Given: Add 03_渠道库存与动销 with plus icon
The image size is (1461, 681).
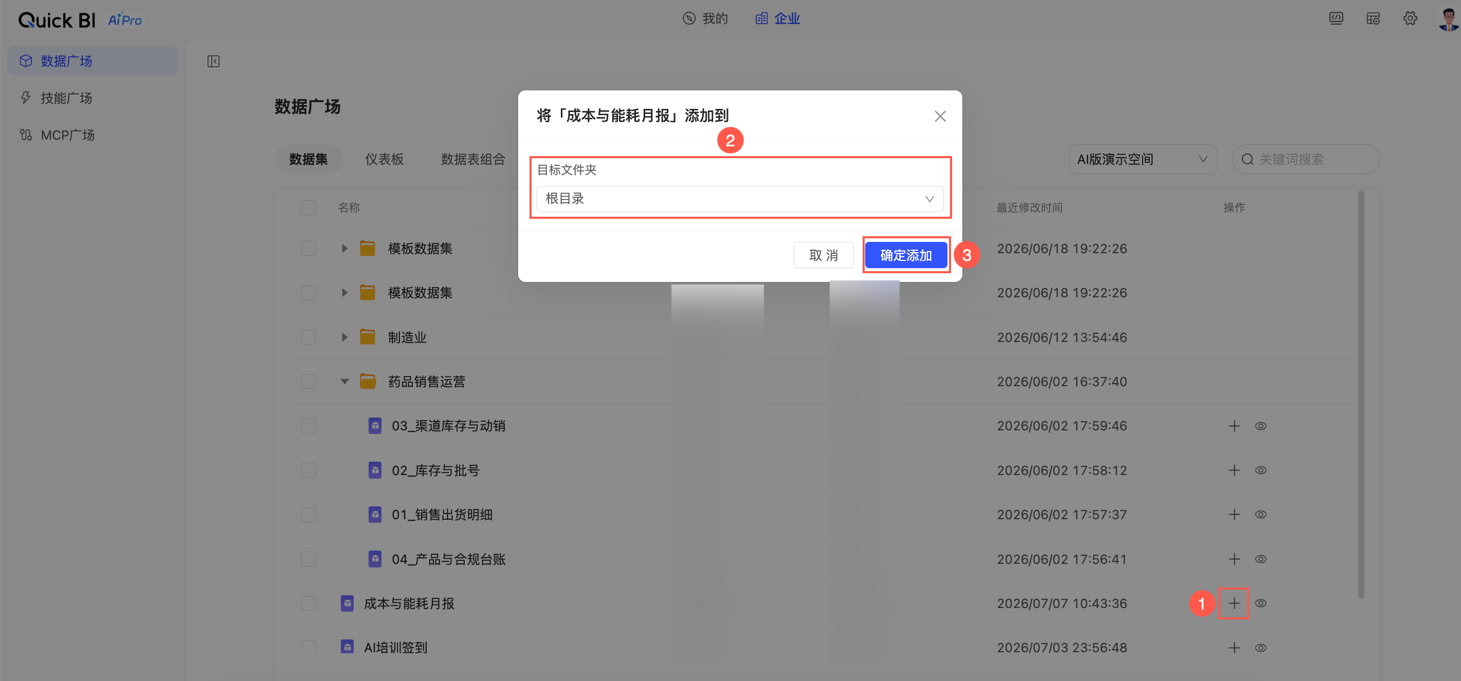Looking at the screenshot, I should pyautogui.click(x=1234, y=426).
